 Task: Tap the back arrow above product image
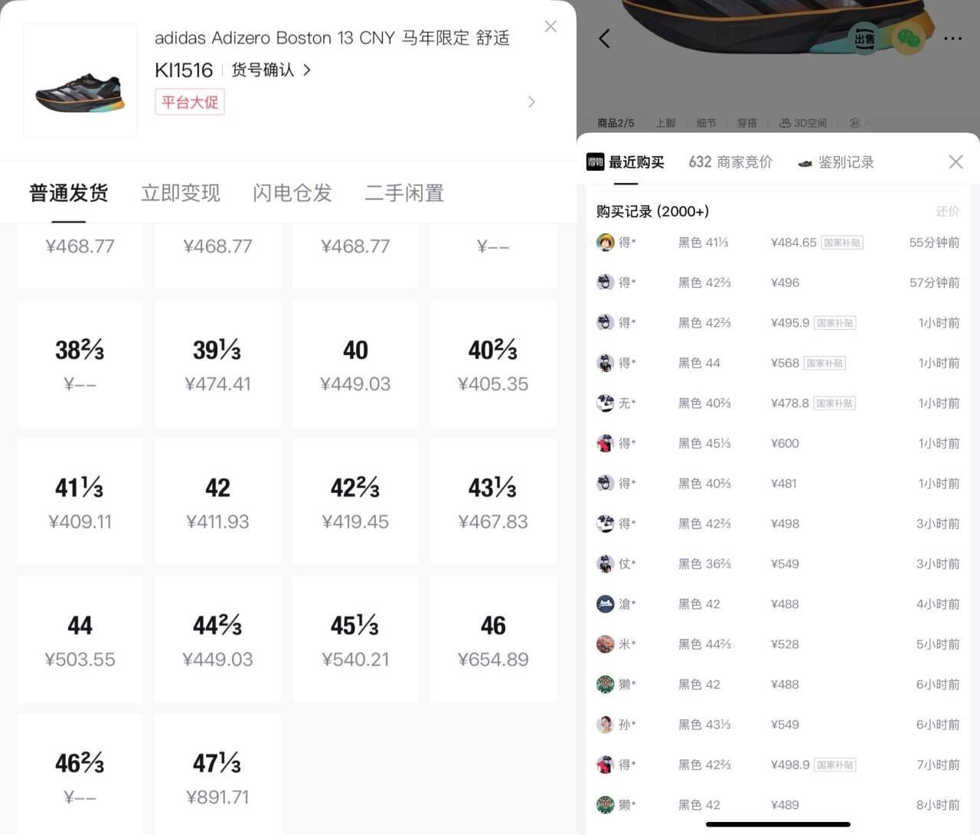(x=604, y=39)
